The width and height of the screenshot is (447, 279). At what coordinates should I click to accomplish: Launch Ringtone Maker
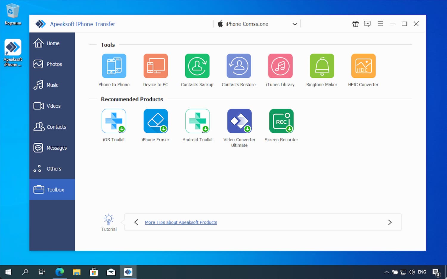(x=322, y=66)
